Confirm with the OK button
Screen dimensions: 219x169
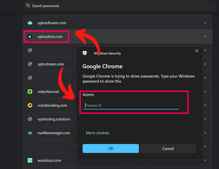[x=111, y=149]
